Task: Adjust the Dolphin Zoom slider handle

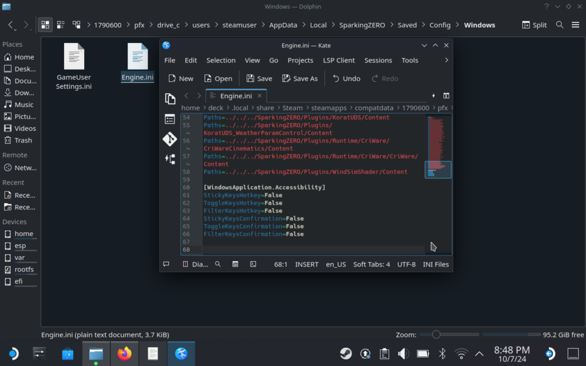Action: 435,335
